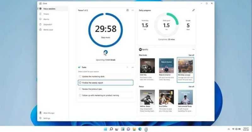This screenshot has height=132, width=252.
Task: Click the Spotify logo in the music card
Action: click(140, 50)
